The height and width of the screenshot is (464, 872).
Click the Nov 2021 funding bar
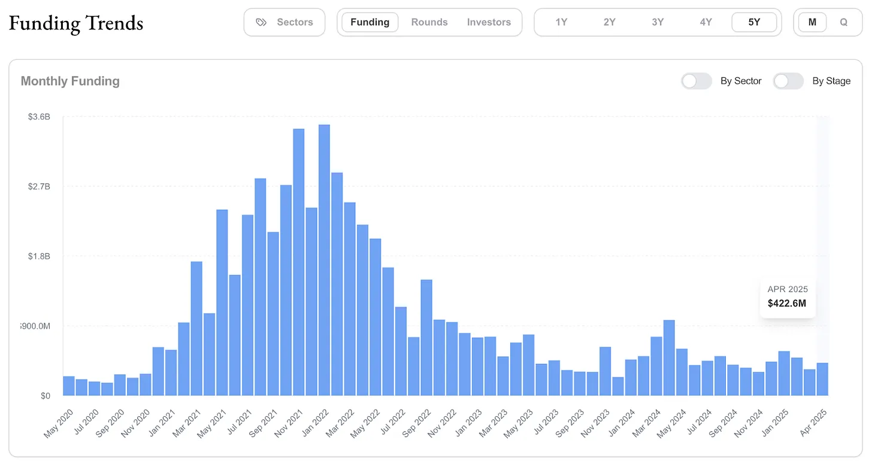click(299, 262)
